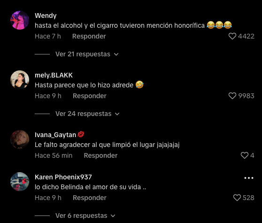Open the Wendy username link

click(x=46, y=15)
